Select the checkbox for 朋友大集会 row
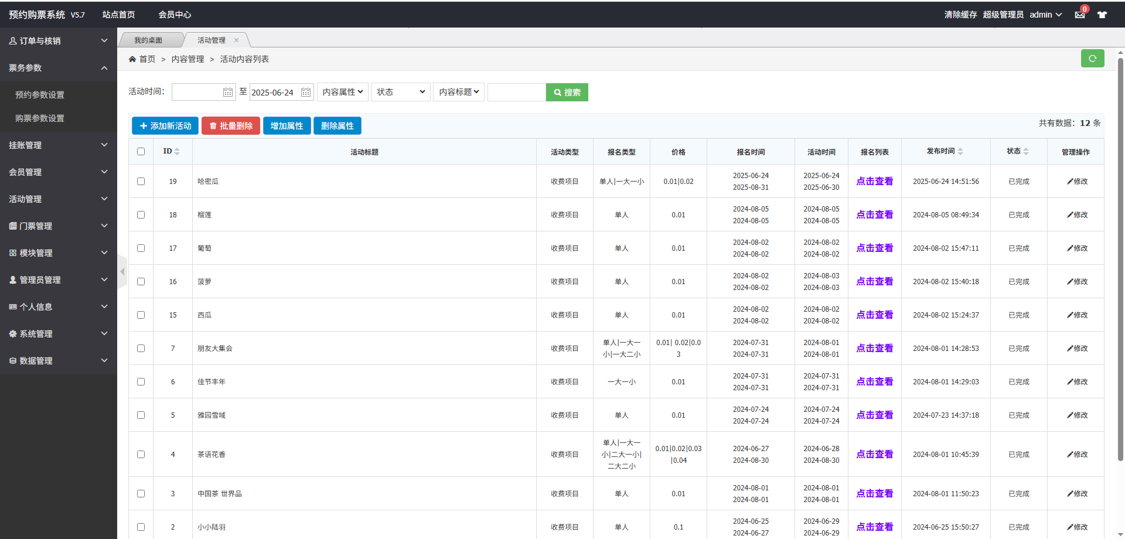 click(x=141, y=349)
